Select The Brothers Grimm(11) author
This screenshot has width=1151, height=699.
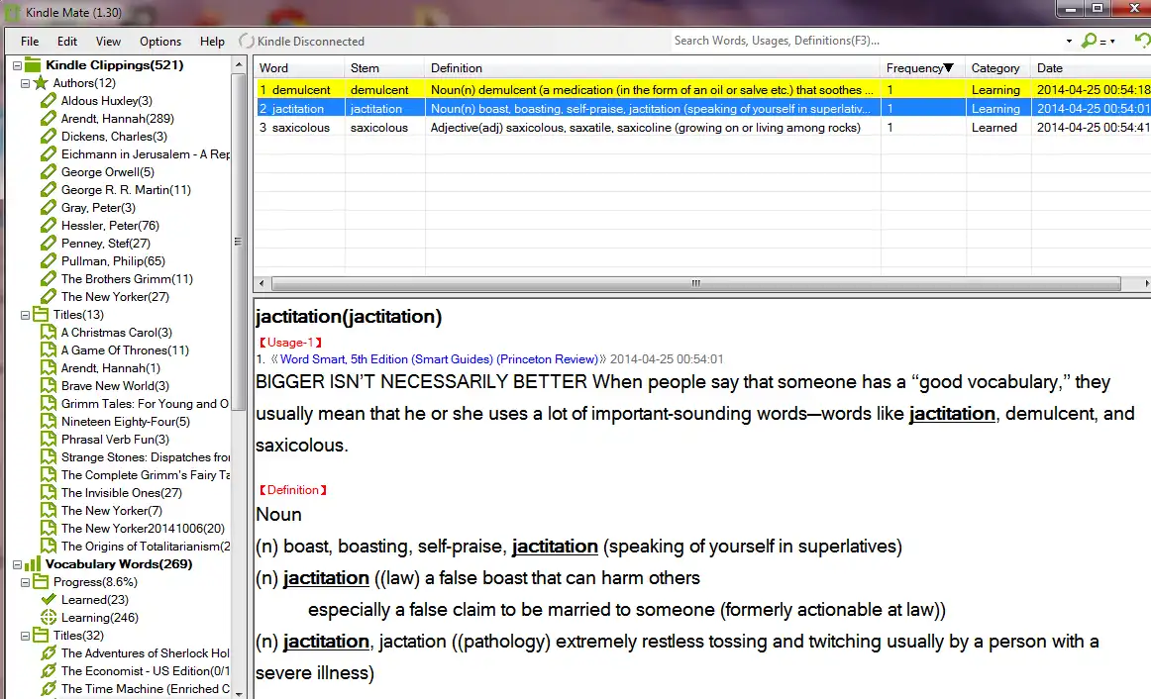(127, 279)
